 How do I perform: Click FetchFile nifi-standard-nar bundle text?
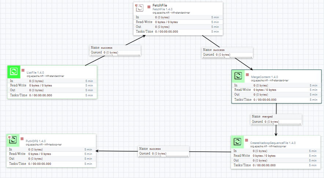coord(171,12)
